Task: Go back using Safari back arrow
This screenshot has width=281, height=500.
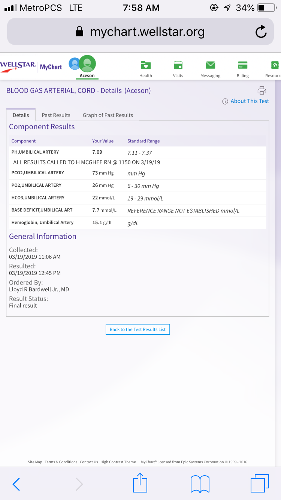Action: point(16,484)
